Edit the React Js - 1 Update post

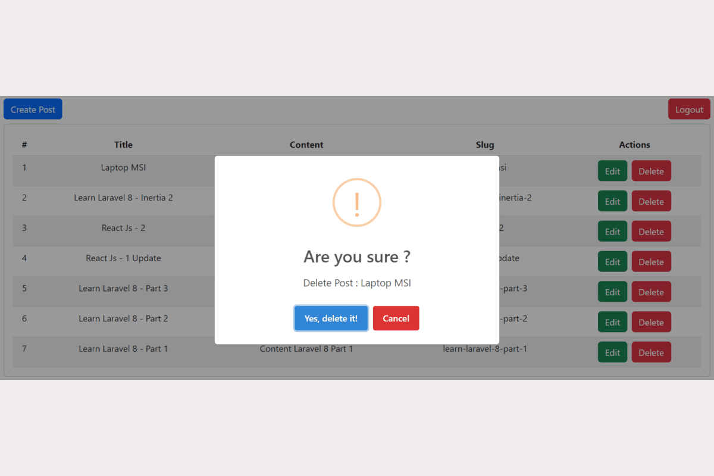tap(612, 262)
